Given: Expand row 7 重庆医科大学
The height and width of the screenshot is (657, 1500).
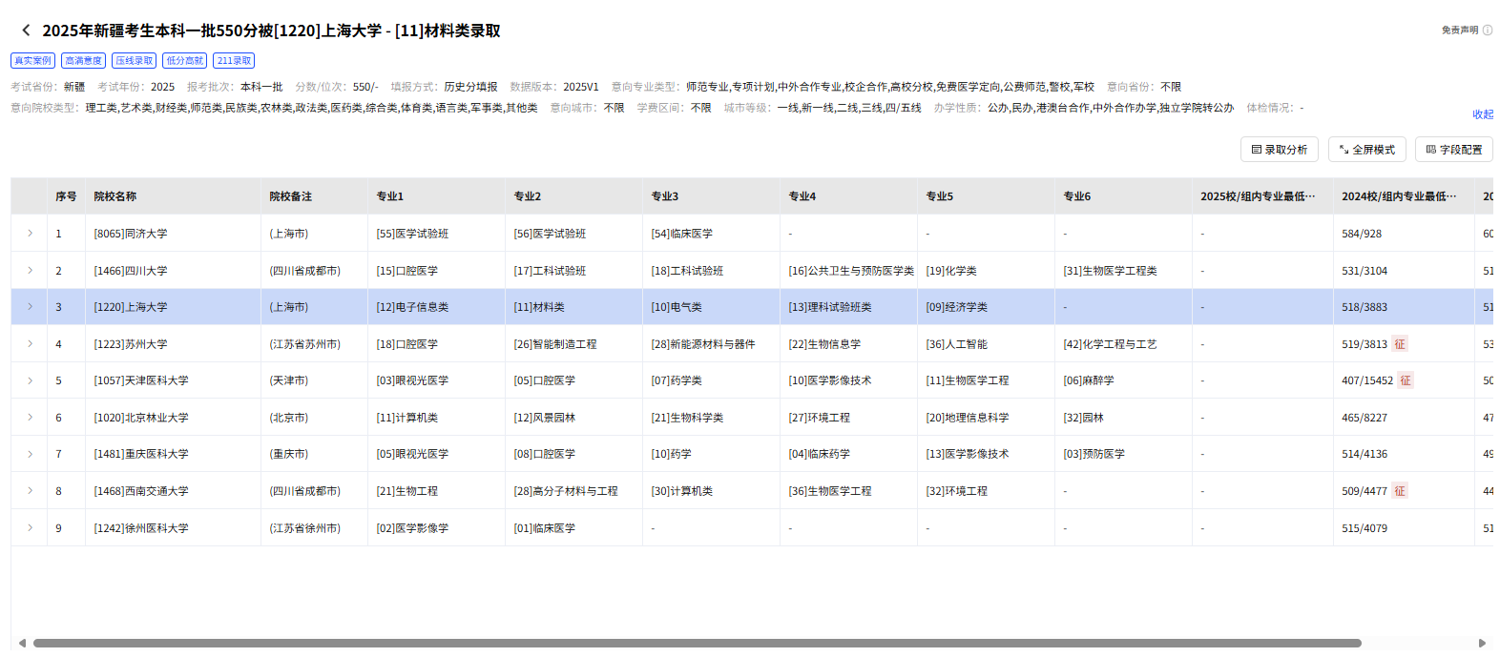Looking at the screenshot, I should [x=30, y=454].
